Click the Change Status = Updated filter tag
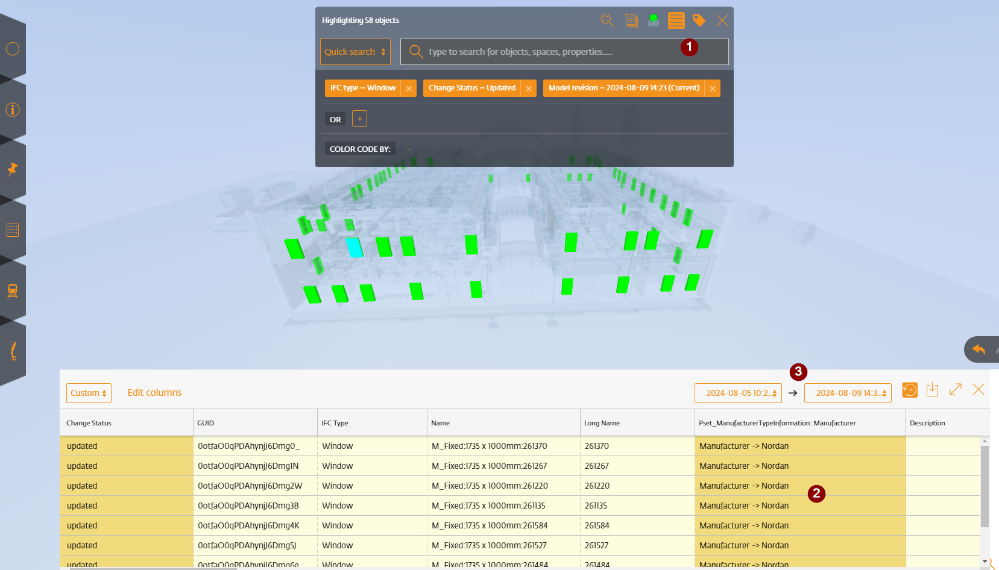This screenshot has width=999, height=570. click(x=472, y=88)
